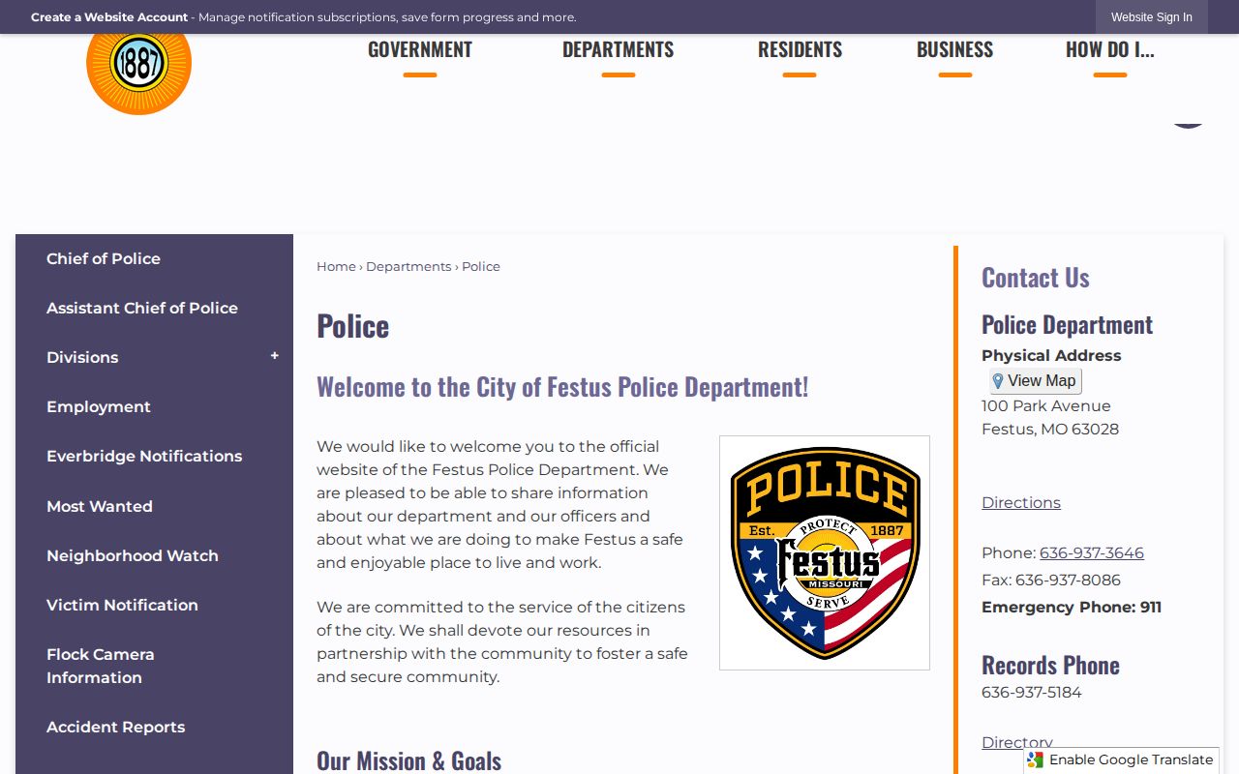Image resolution: width=1239 pixels, height=774 pixels.
Task: Click the records phone 636-937-5184
Action: pyautogui.click(x=1032, y=692)
